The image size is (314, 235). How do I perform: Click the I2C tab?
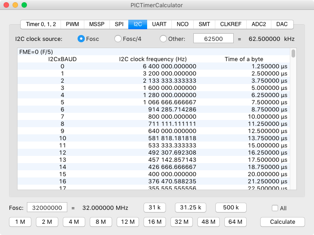(x=138, y=24)
